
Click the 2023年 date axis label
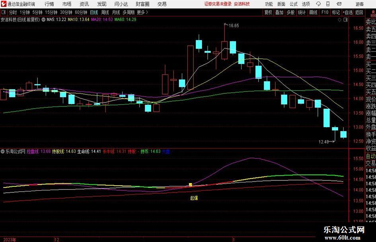coord(10,240)
